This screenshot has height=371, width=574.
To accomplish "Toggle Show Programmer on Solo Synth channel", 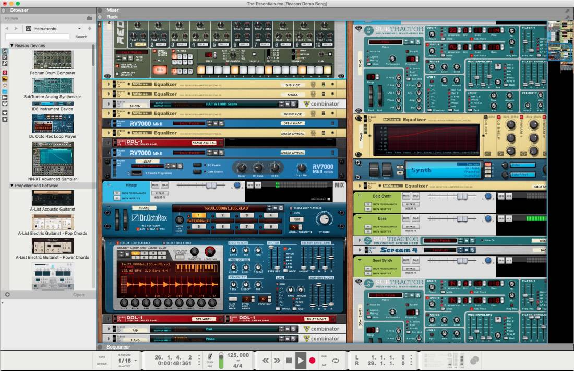I will pyautogui.click(x=368, y=204).
